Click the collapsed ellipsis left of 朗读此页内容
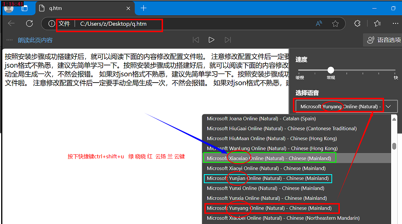This screenshot has width=402, height=224. coord(9,40)
